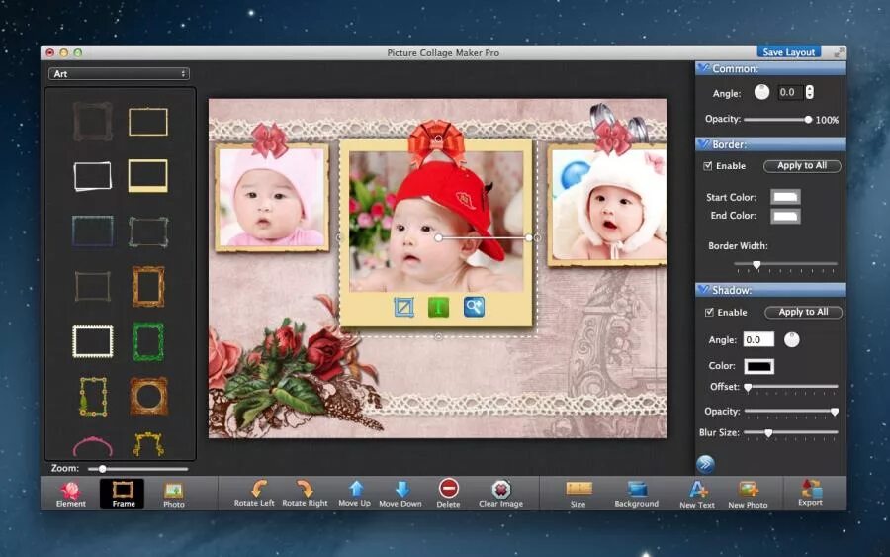This screenshot has width=890, height=557.
Task: Open the Border End Color swatch
Action: [x=785, y=216]
